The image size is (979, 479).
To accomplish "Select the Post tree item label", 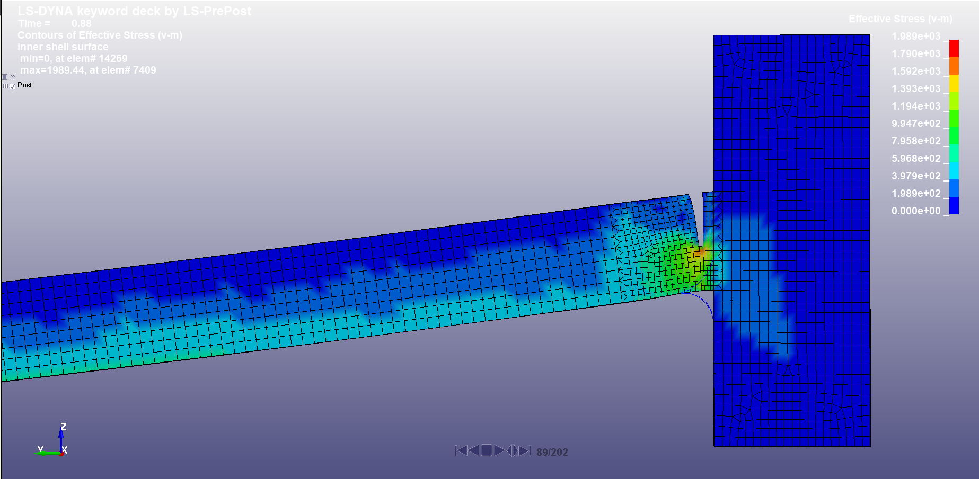I will (25, 85).
